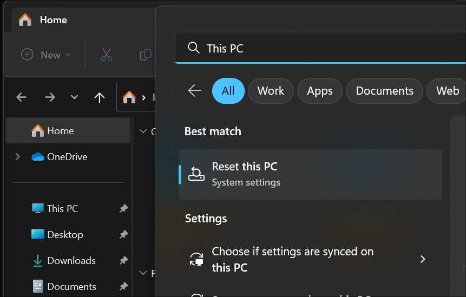Open the Reset this PC best match
The image size is (466, 297).
click(x=310, y=174)
